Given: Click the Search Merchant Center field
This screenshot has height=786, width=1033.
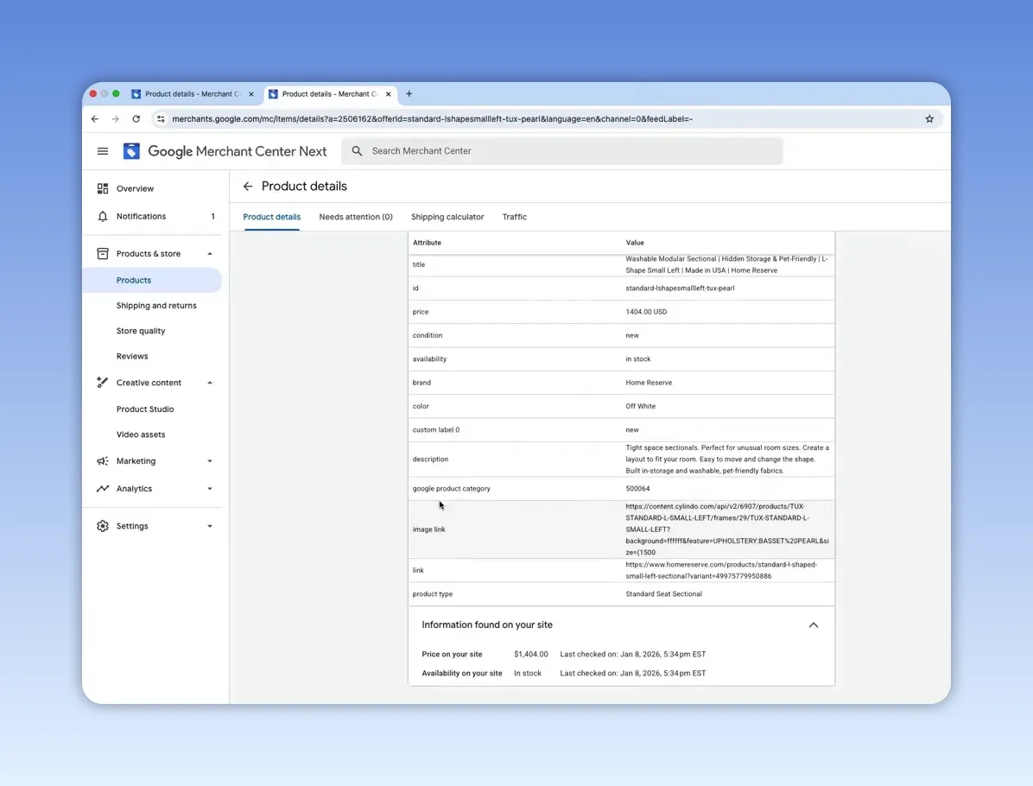Looking at the screenshot, I should pos(562,151).
